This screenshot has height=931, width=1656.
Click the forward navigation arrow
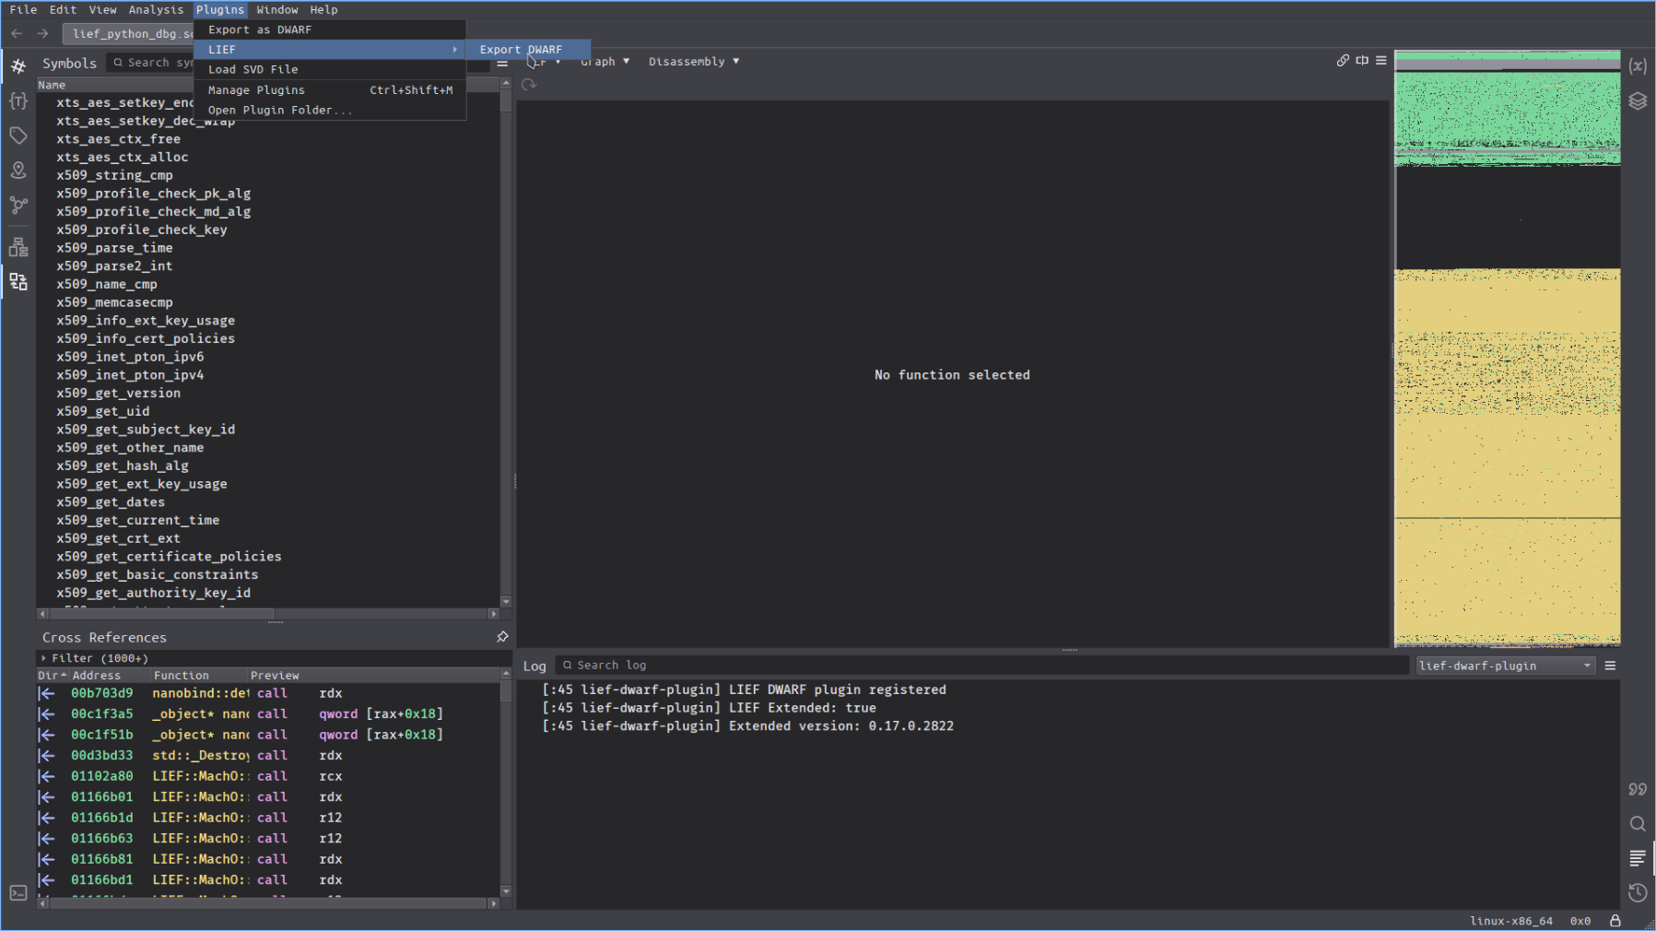pyautogui.click(x=42, y=33)
